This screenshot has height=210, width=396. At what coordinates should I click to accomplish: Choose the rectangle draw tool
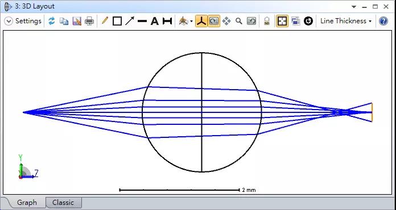[117, 21]
